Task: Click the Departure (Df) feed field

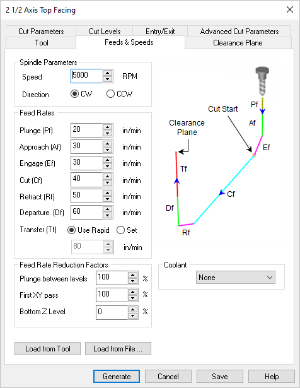Action: point(86,212)
